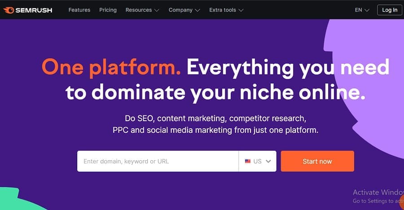Open the Resources menu
Image resolution: width=404 pixels, height=210 pixels.
pos(139,10)
